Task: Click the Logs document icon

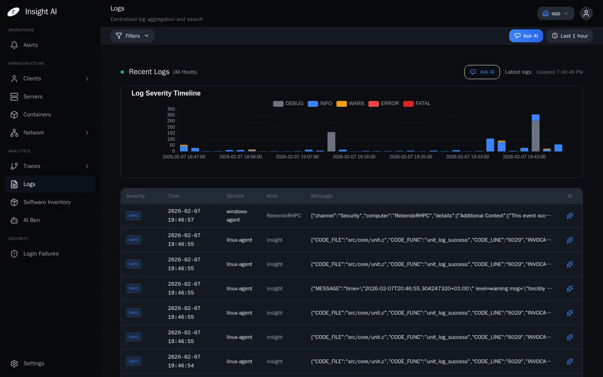Action: tap(14, 184)
